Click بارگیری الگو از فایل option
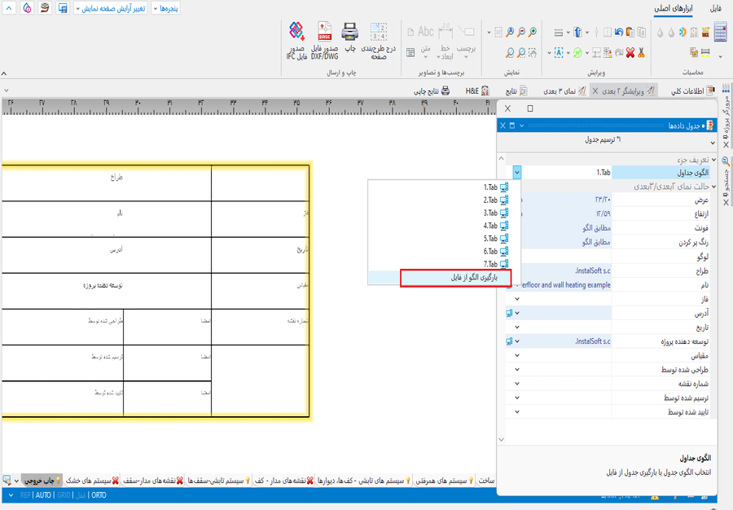 (x=456, y=278)
